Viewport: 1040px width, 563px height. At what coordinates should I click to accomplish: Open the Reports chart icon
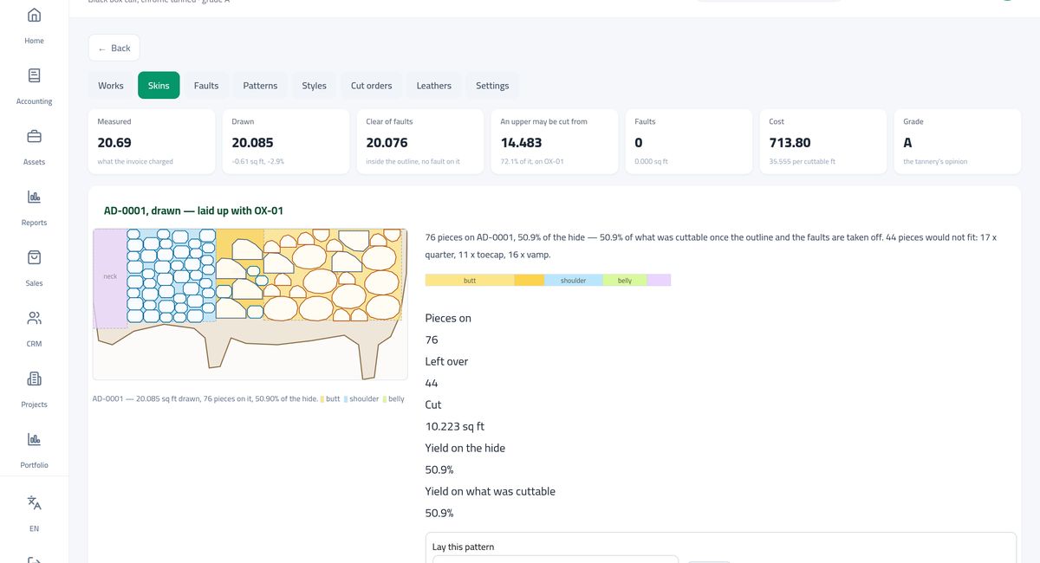[x=34, y=197]
